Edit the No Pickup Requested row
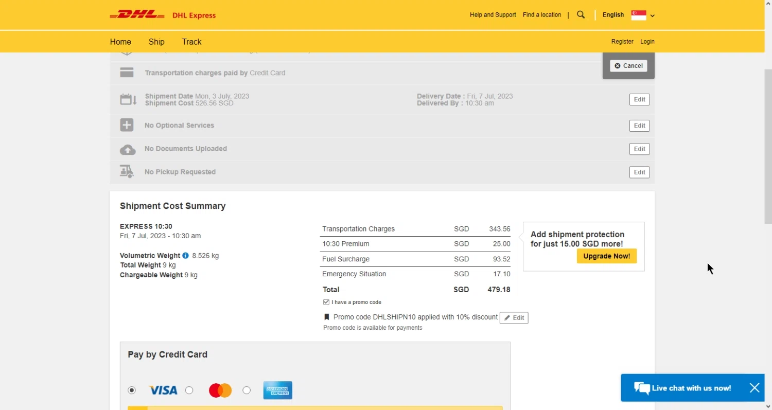Image resolution: width=772 pixels, height=410 pixels. click(x=639, y=172)
